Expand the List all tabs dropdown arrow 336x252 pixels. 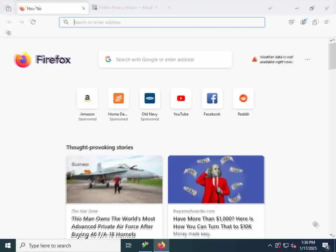[x=270, y=8]
